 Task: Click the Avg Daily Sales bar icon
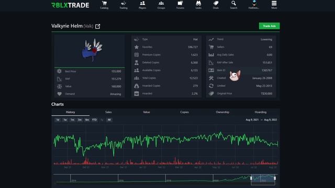tap(211, 55)
